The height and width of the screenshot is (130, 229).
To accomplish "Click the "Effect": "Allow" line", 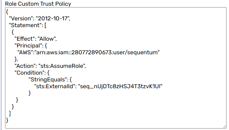I will [36, 39].
